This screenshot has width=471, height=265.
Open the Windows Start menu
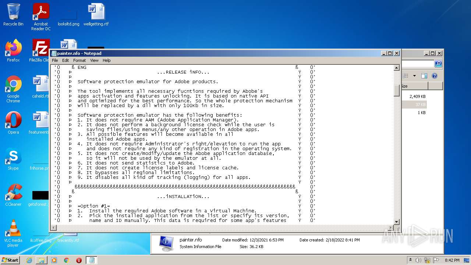tap(10, 260)
